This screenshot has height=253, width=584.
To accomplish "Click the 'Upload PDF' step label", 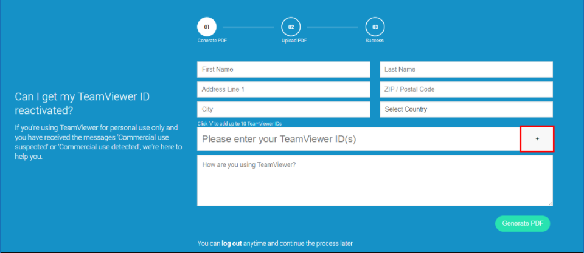I will click(294, 41).
